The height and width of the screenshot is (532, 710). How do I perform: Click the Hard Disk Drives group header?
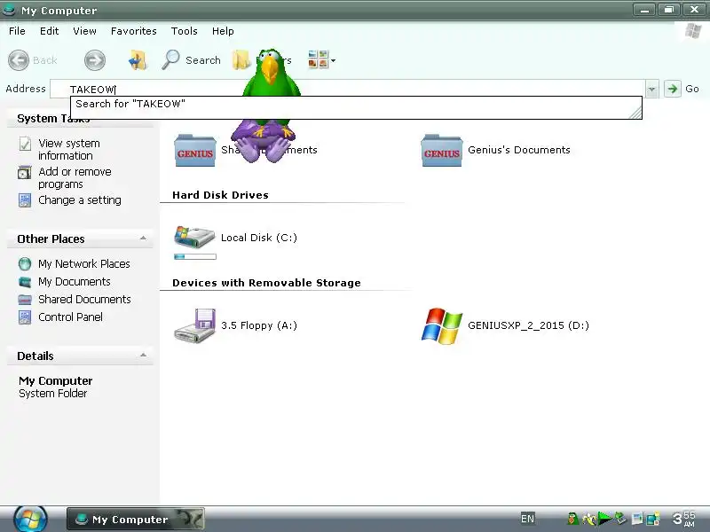click(220, 195)
